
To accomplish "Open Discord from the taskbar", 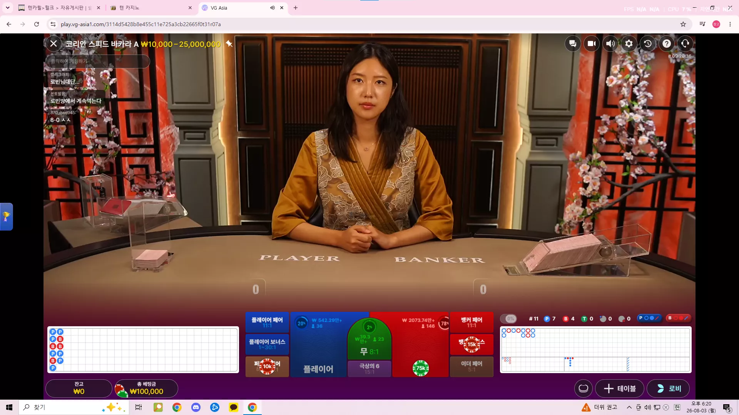I will [x=196, y=407].
